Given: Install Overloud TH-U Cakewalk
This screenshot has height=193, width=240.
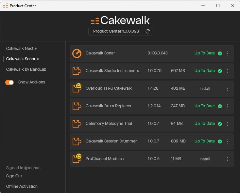Looking at the screenshot, I should pos(205,89).
